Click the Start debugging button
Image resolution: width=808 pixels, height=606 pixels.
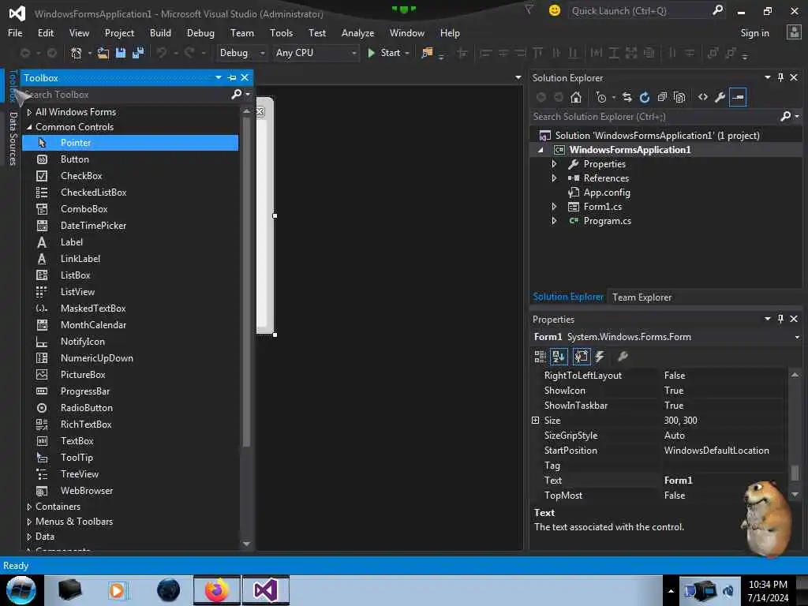pos(384,53)
